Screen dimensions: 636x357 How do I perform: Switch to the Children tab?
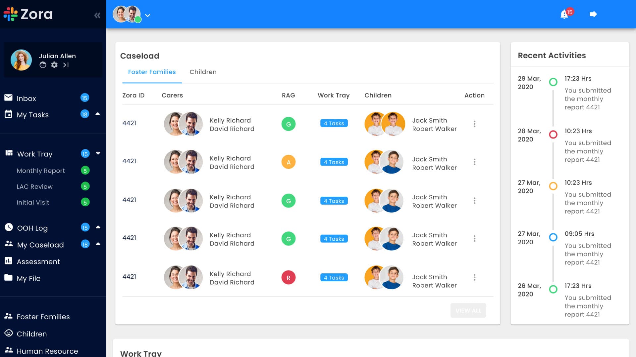[203, 72]
